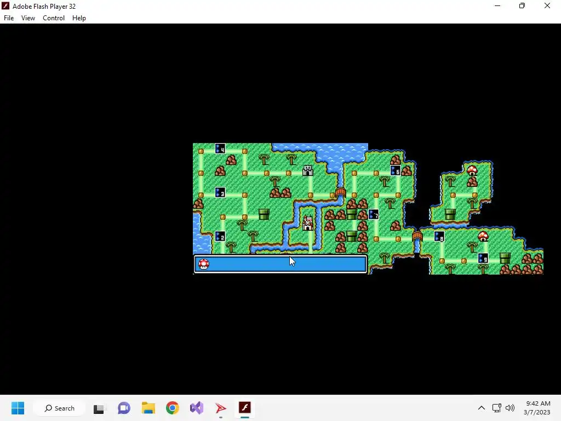Click the gray mini fortress on the map

click(308, 170)
